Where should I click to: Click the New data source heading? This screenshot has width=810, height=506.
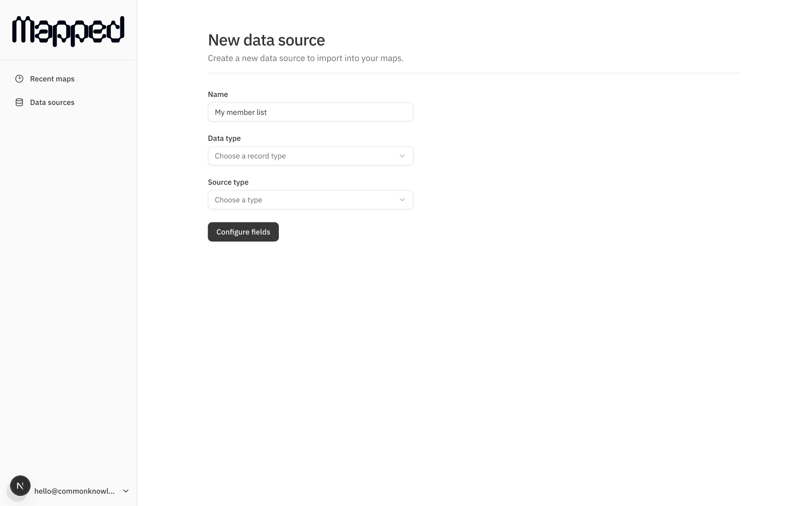click(266, 40)
